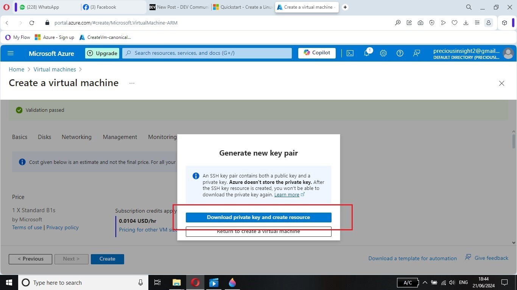Viewport: 517px width, 290px height.
Task: Go to Home breadcrumb
Action: coord(17,69)
